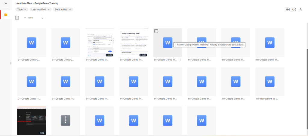Open Word document right of zip archive

pos(99,120)
